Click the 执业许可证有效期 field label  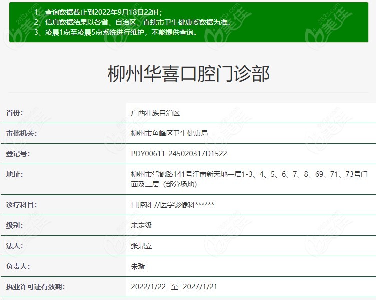[35, 287]
